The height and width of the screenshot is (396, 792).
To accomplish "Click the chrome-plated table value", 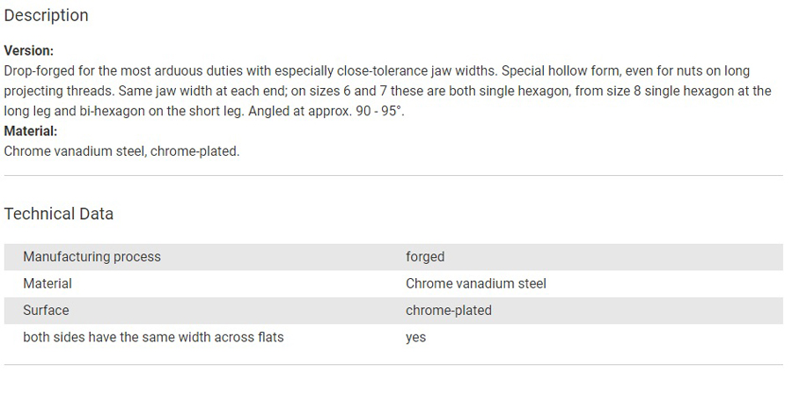I will (449, 310).
